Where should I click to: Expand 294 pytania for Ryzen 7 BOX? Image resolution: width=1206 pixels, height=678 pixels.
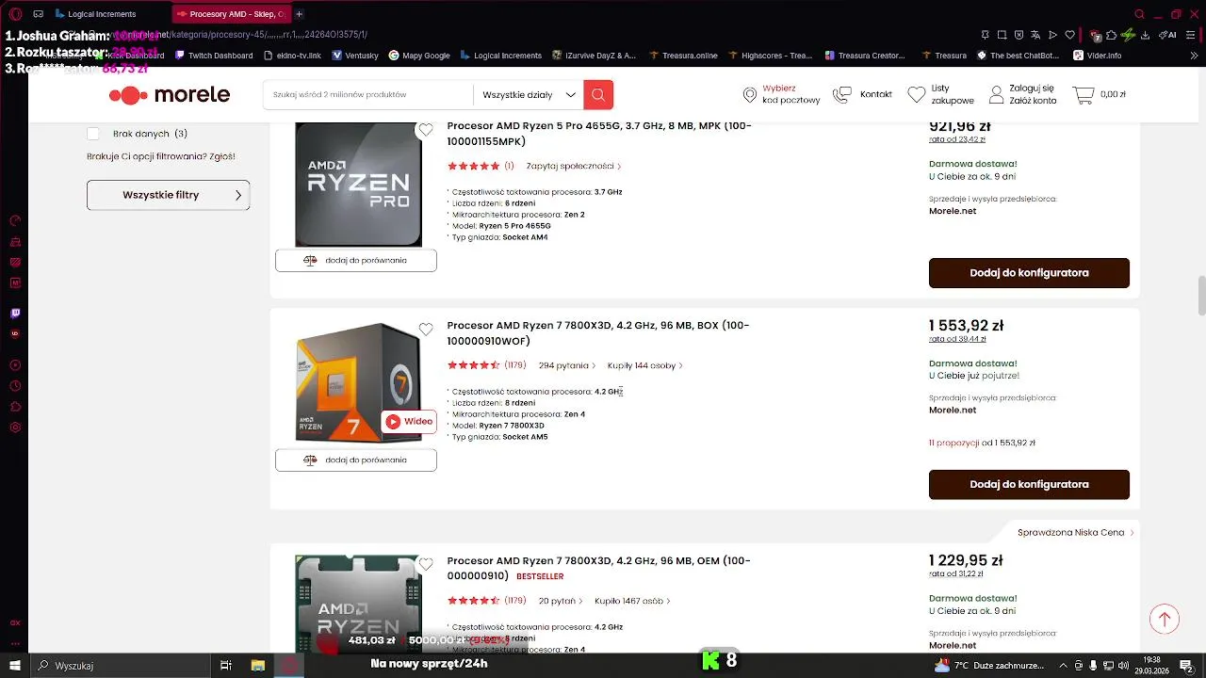566,365
